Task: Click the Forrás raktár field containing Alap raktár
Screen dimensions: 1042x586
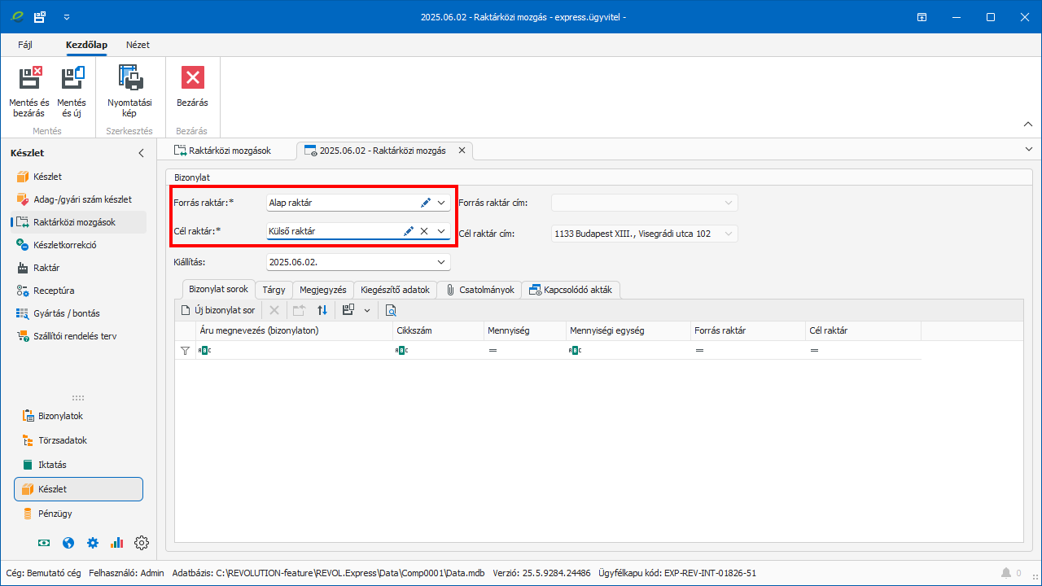Action: click(358, 202)
